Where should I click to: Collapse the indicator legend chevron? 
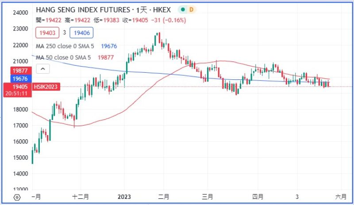point(43,69)
